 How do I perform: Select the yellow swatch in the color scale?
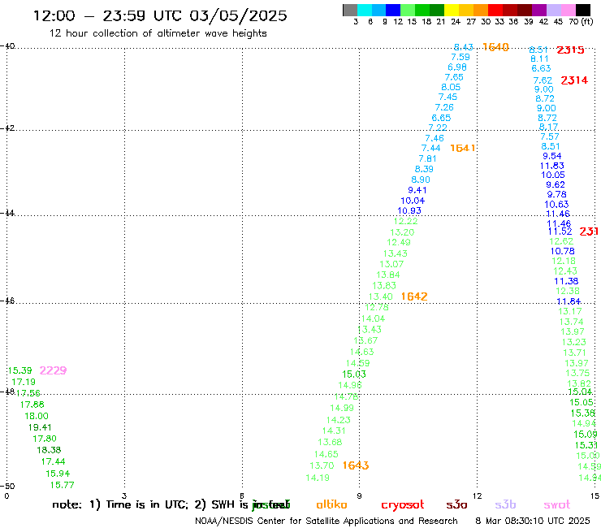point(452,10)
